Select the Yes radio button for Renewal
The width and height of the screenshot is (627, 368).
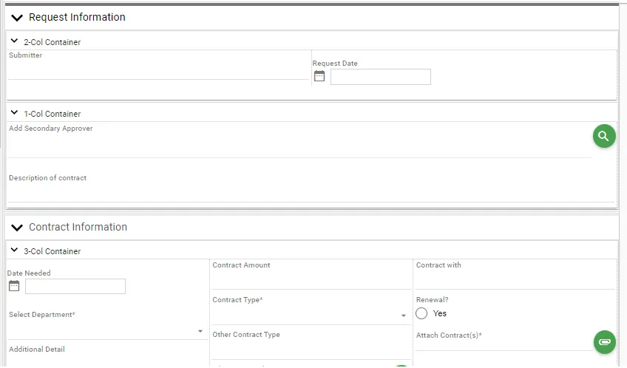pos(421,313)
